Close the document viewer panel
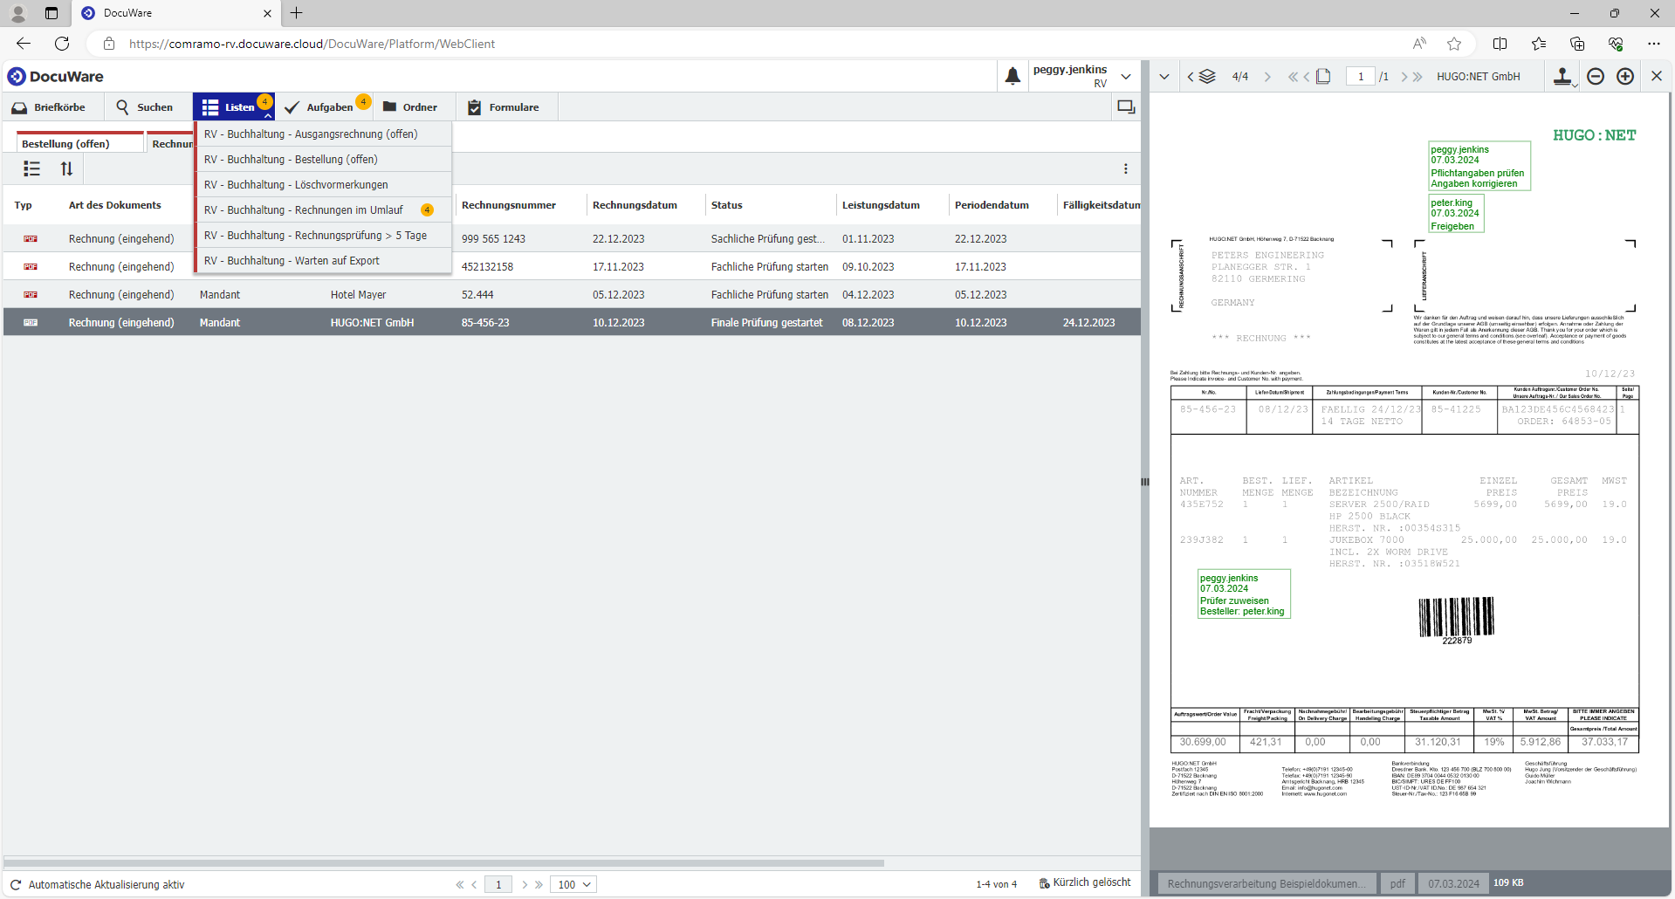The height and width of the screenshot is (899, 1675). tap(1657, 77)
